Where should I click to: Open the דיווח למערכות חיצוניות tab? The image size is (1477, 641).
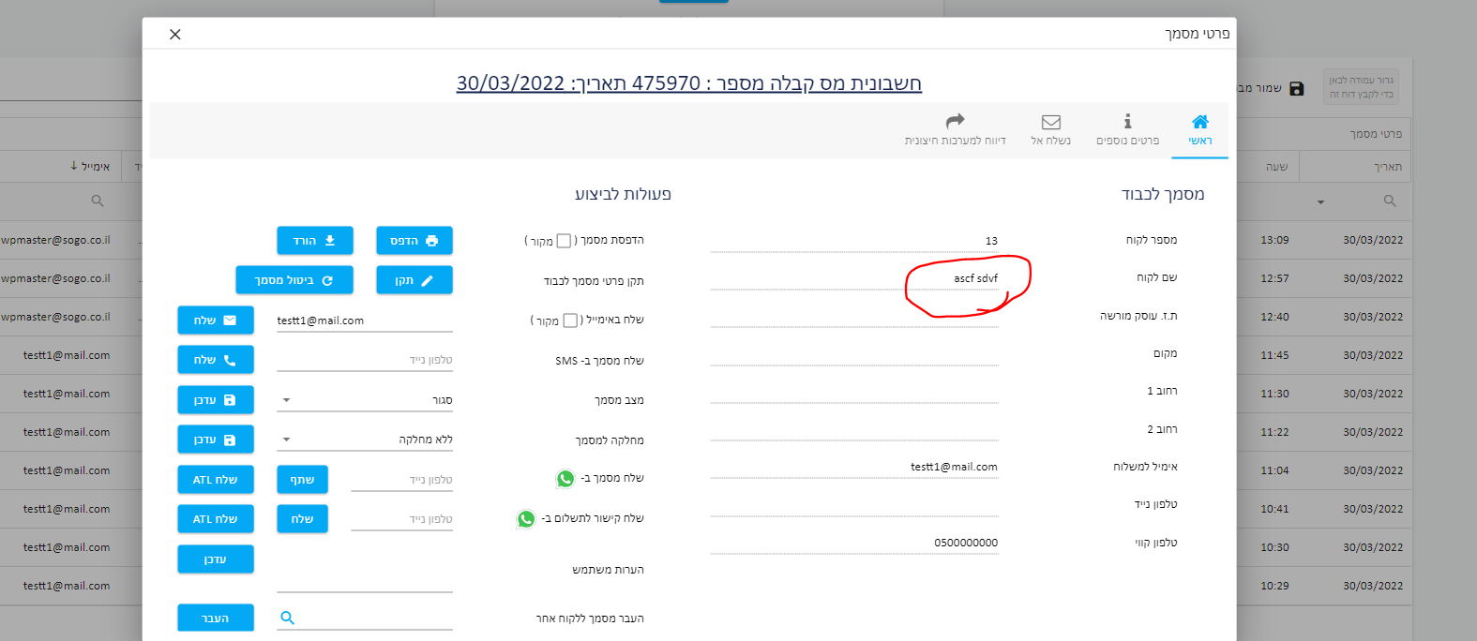955,130
